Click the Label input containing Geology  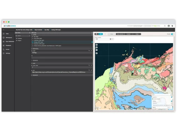[x=62, y=53]
